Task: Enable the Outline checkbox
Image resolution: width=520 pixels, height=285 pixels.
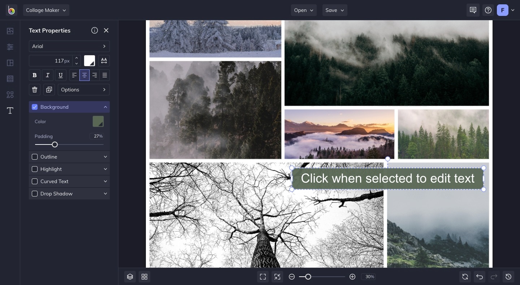Action: (35, 157)
